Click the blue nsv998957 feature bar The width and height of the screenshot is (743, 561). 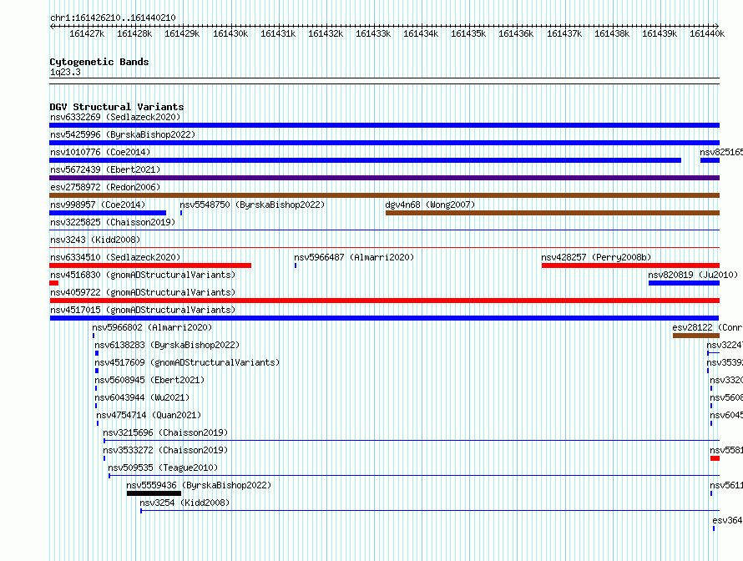coord(108,213)
